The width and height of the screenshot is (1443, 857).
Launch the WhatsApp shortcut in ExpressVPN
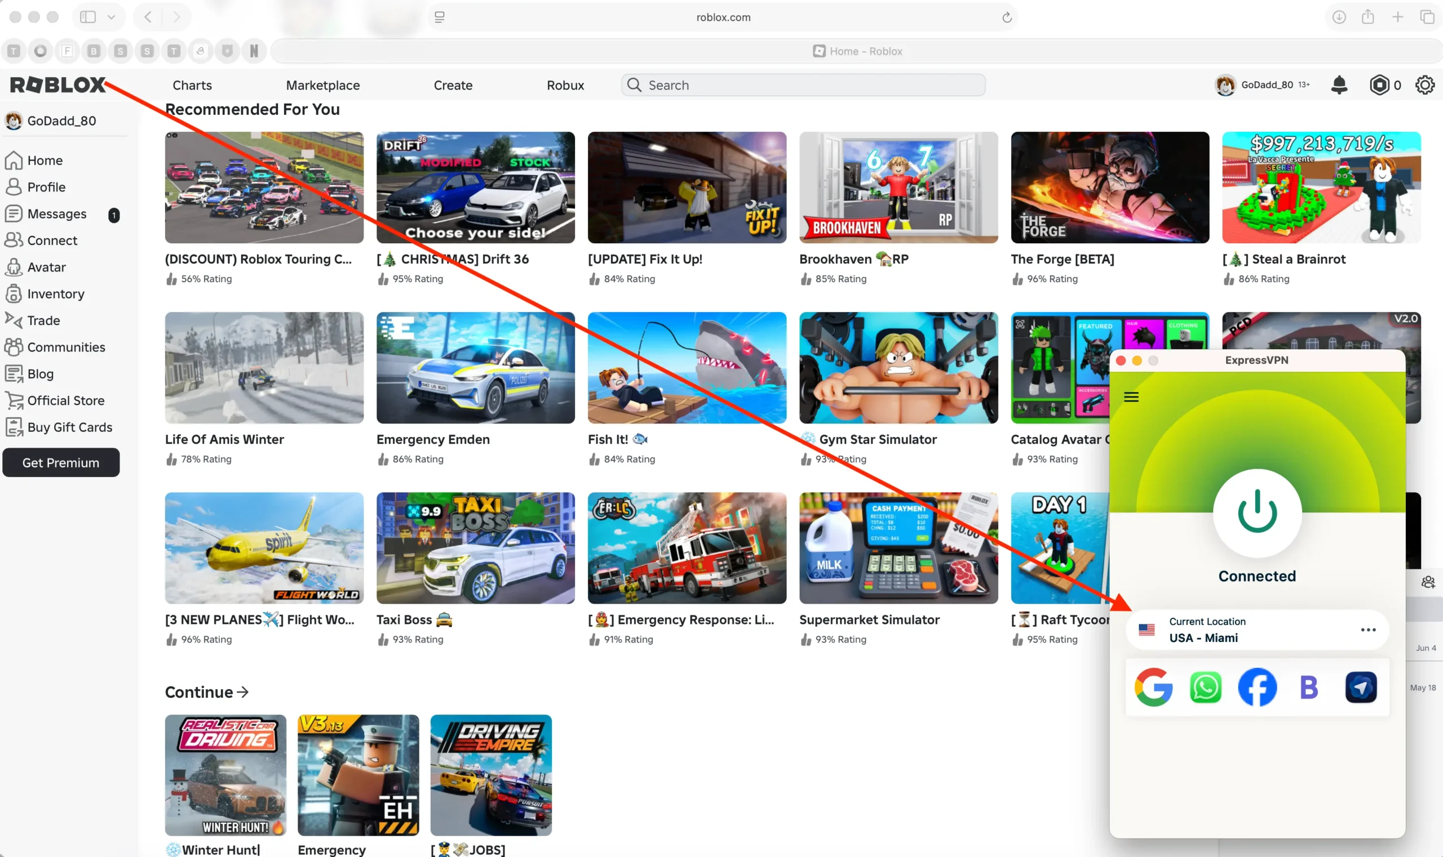(x=1205, y=686)
